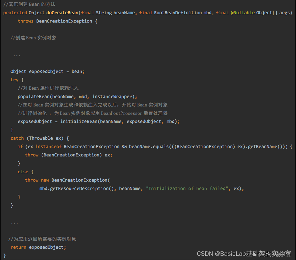Click the 'else {' line
Screen dimensions: 296x260
click(26, 172)
